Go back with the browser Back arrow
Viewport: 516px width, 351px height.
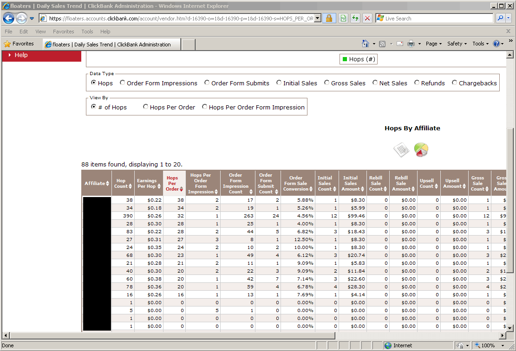tap(8, 19)
